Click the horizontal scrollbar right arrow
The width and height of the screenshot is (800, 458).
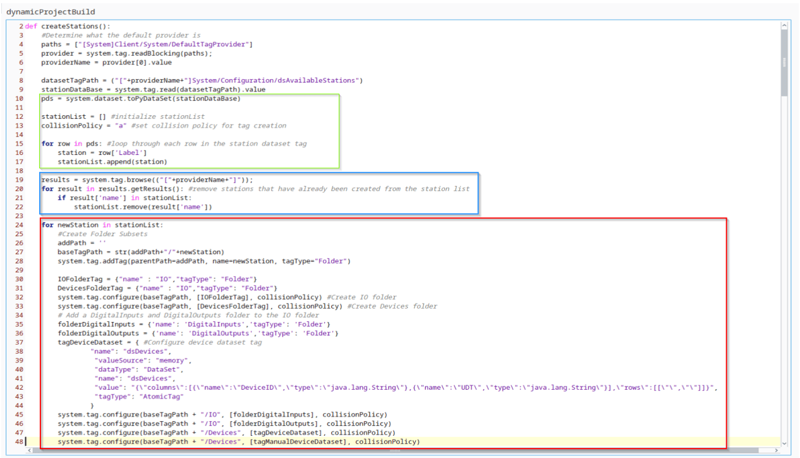coord(777,451)
